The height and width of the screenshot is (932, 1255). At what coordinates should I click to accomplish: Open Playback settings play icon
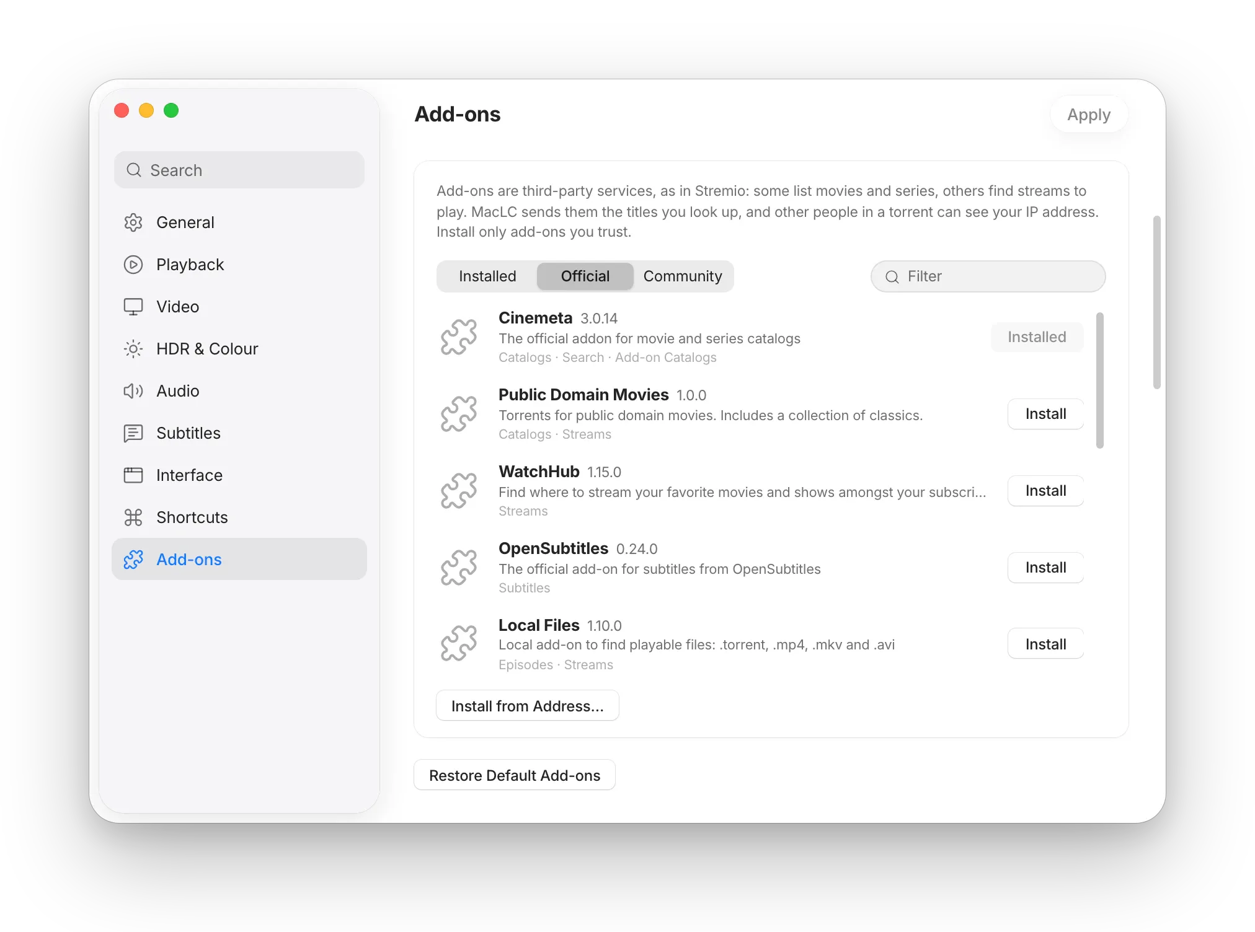click(x=133, y=265)
